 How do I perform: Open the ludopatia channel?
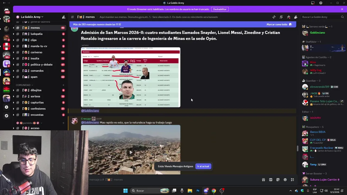pos(40,34)
